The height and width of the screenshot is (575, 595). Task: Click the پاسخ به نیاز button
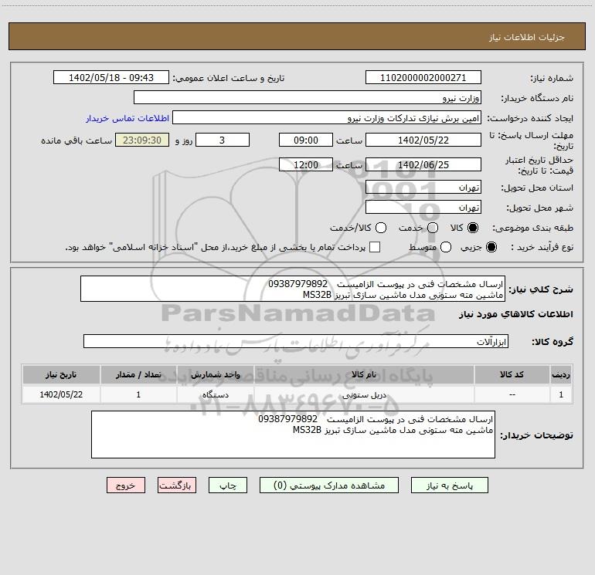450,485
